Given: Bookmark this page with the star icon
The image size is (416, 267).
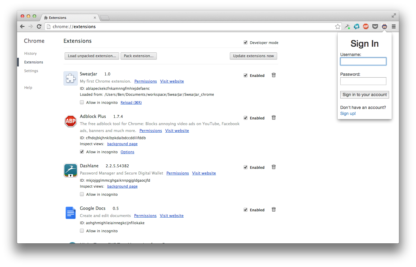Looking at the screenshot, I should (338, 27).
